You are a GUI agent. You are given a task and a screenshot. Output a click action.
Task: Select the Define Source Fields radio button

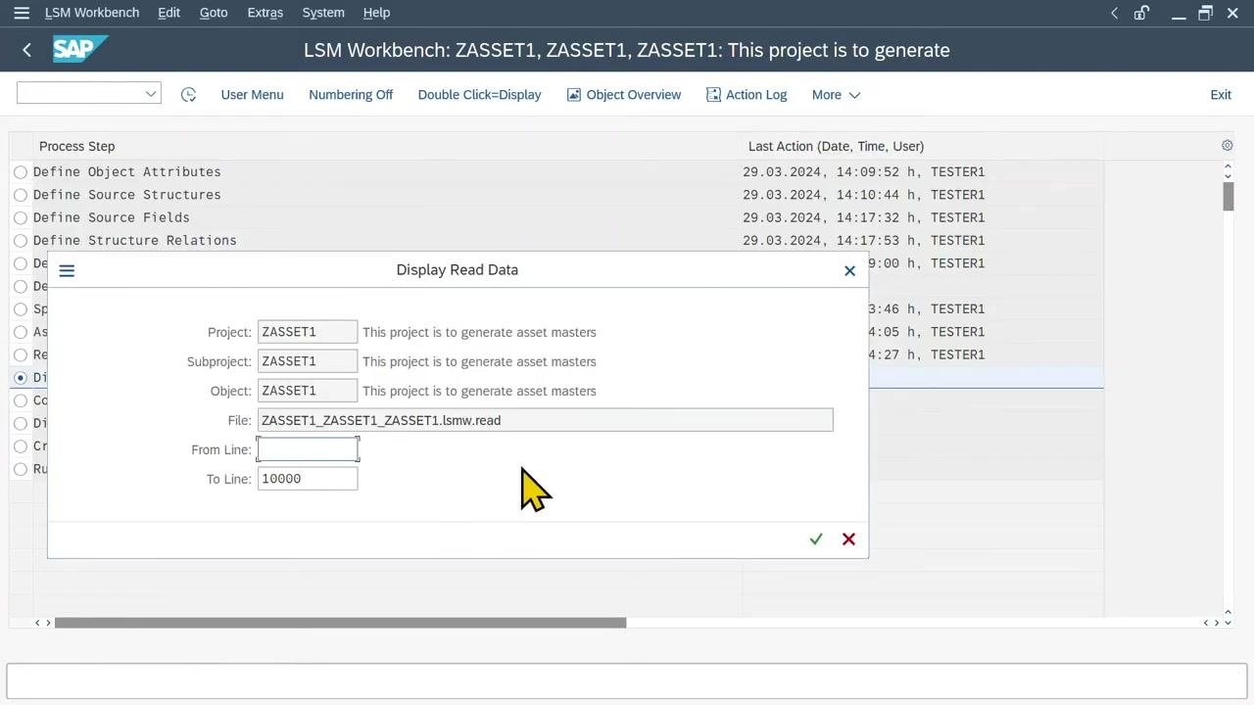click(21, 217)
